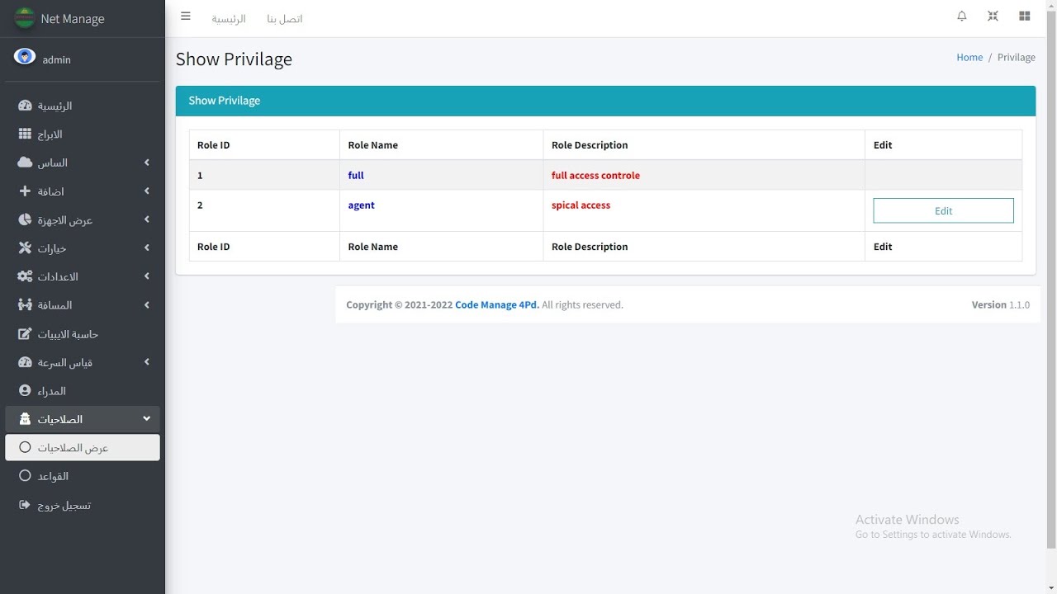Click the gears icon beside الاعدادات

coord(25,276)
